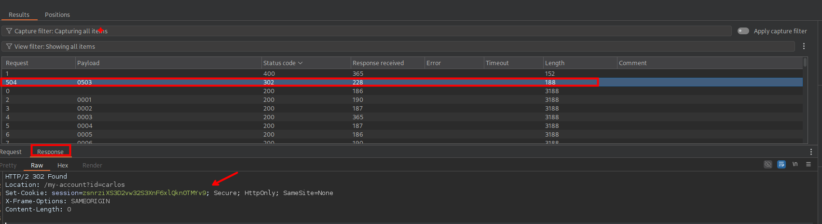
Task: Switch to the Positions tab
Action: [57, 14]
